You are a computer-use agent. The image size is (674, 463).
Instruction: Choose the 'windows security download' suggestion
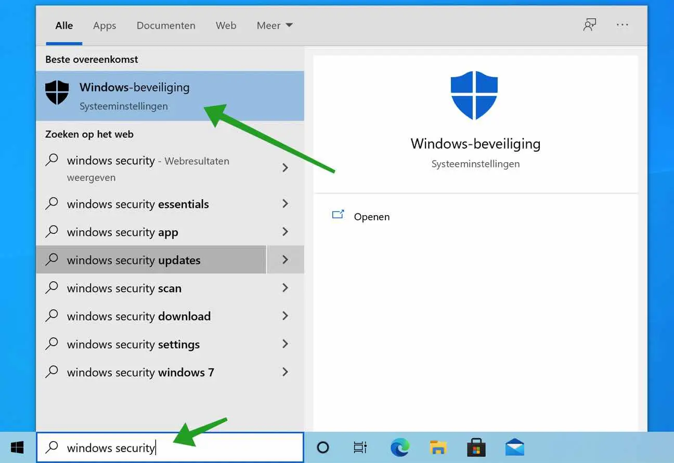[x=151, y=316]
